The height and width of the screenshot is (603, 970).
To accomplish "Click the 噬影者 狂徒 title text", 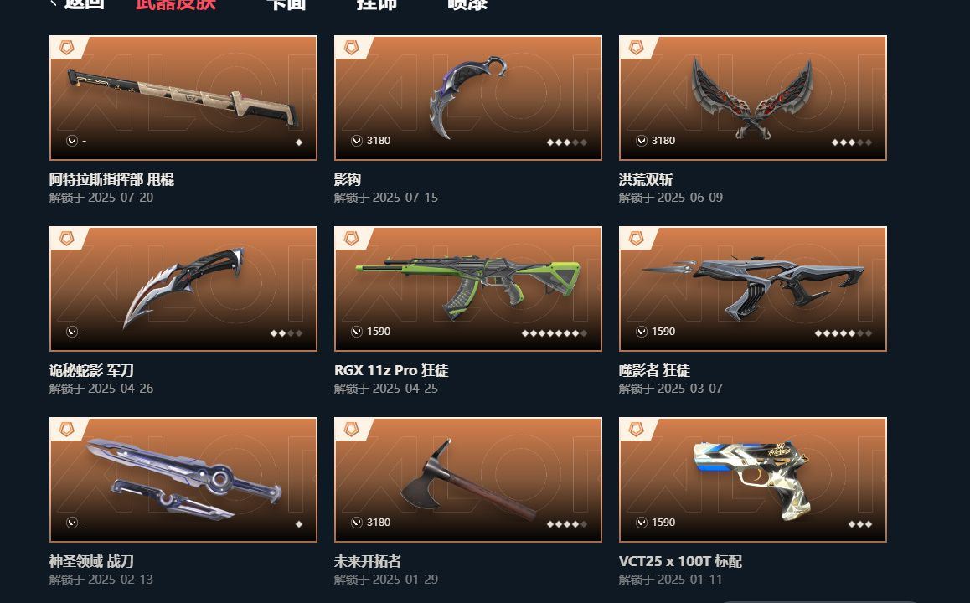I will tap(654, 370).
